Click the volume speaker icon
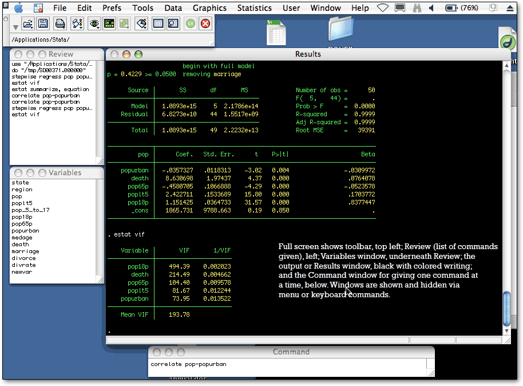Viewport: 523px width, 386px height. [431, 7]
